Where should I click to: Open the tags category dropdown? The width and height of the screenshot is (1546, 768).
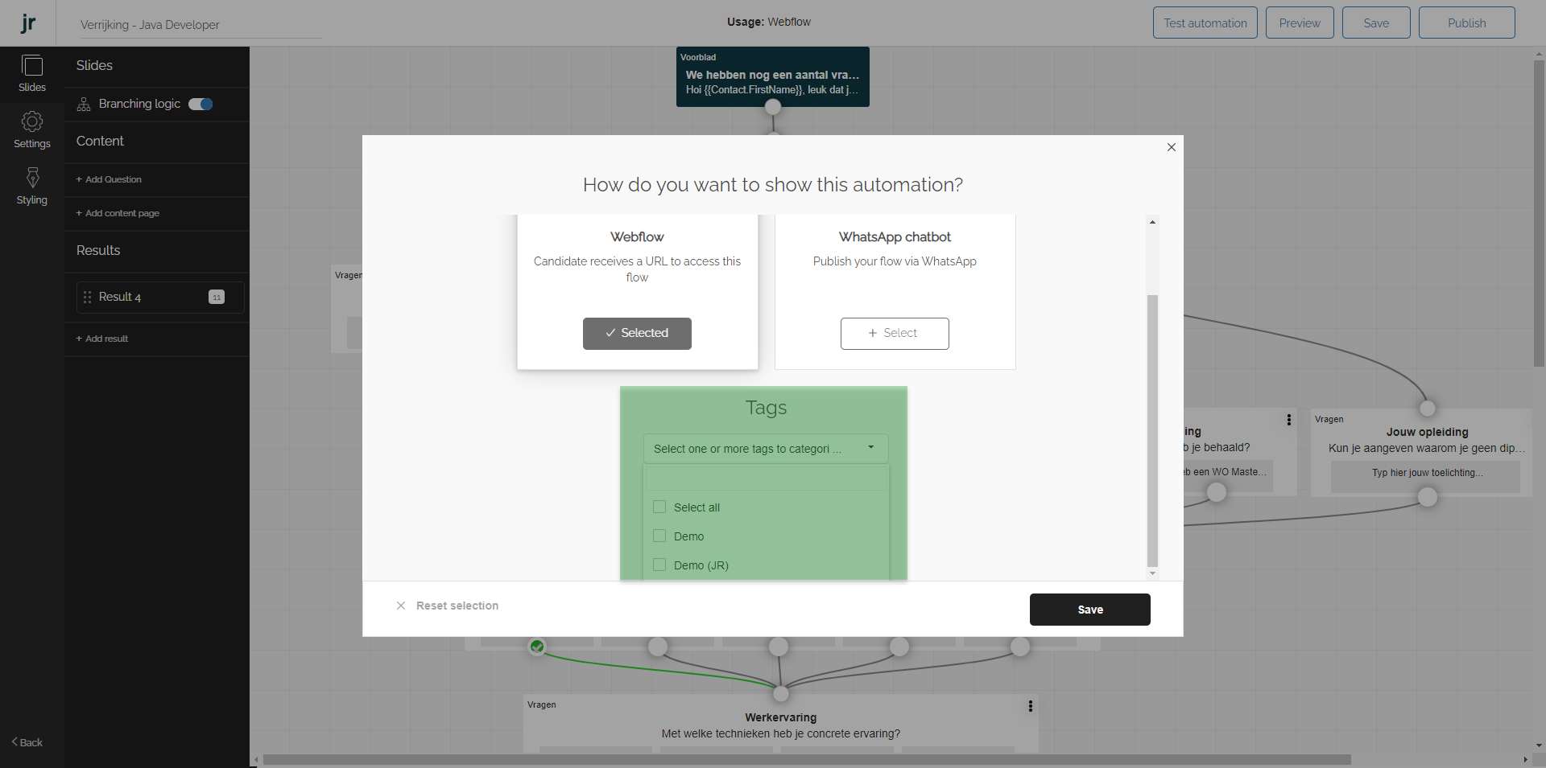coord(766,449)
